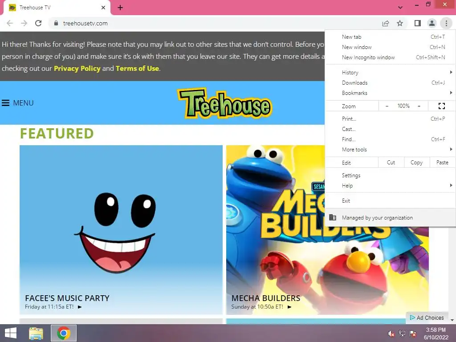Screen dimensions: 456x342
Task: Click the network tray icon
Action: [x=402, y=334]
